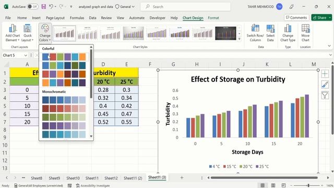Select the chart title text
334x188 pixels.
point(238,79)
